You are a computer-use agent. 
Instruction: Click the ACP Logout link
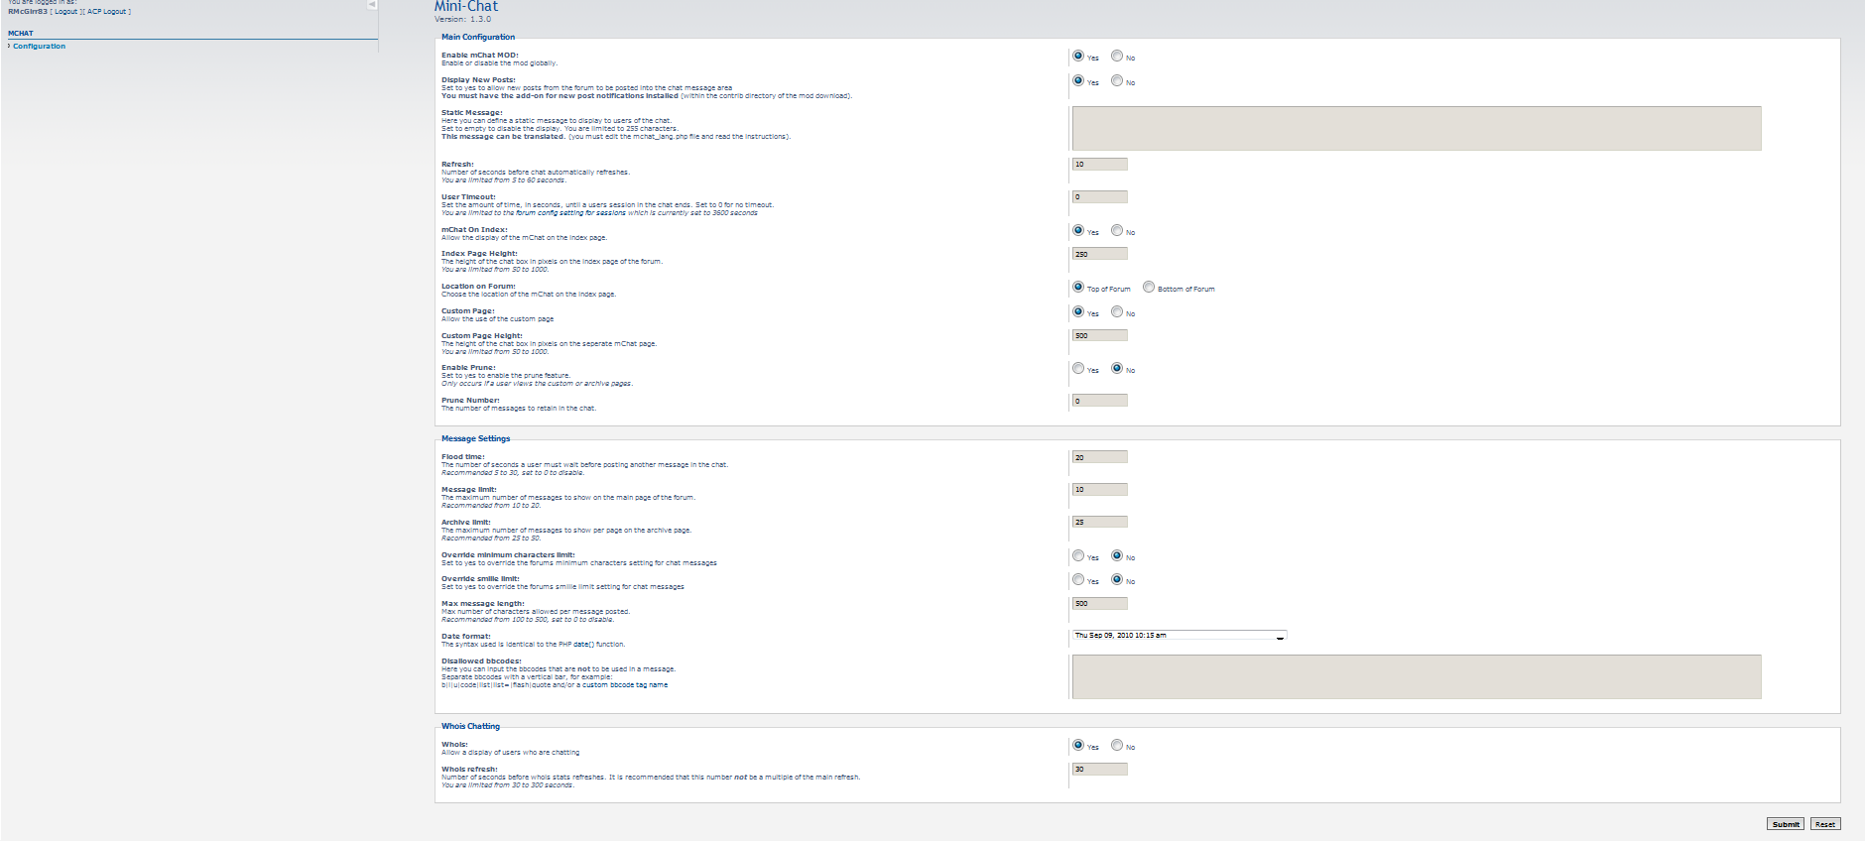106,12
